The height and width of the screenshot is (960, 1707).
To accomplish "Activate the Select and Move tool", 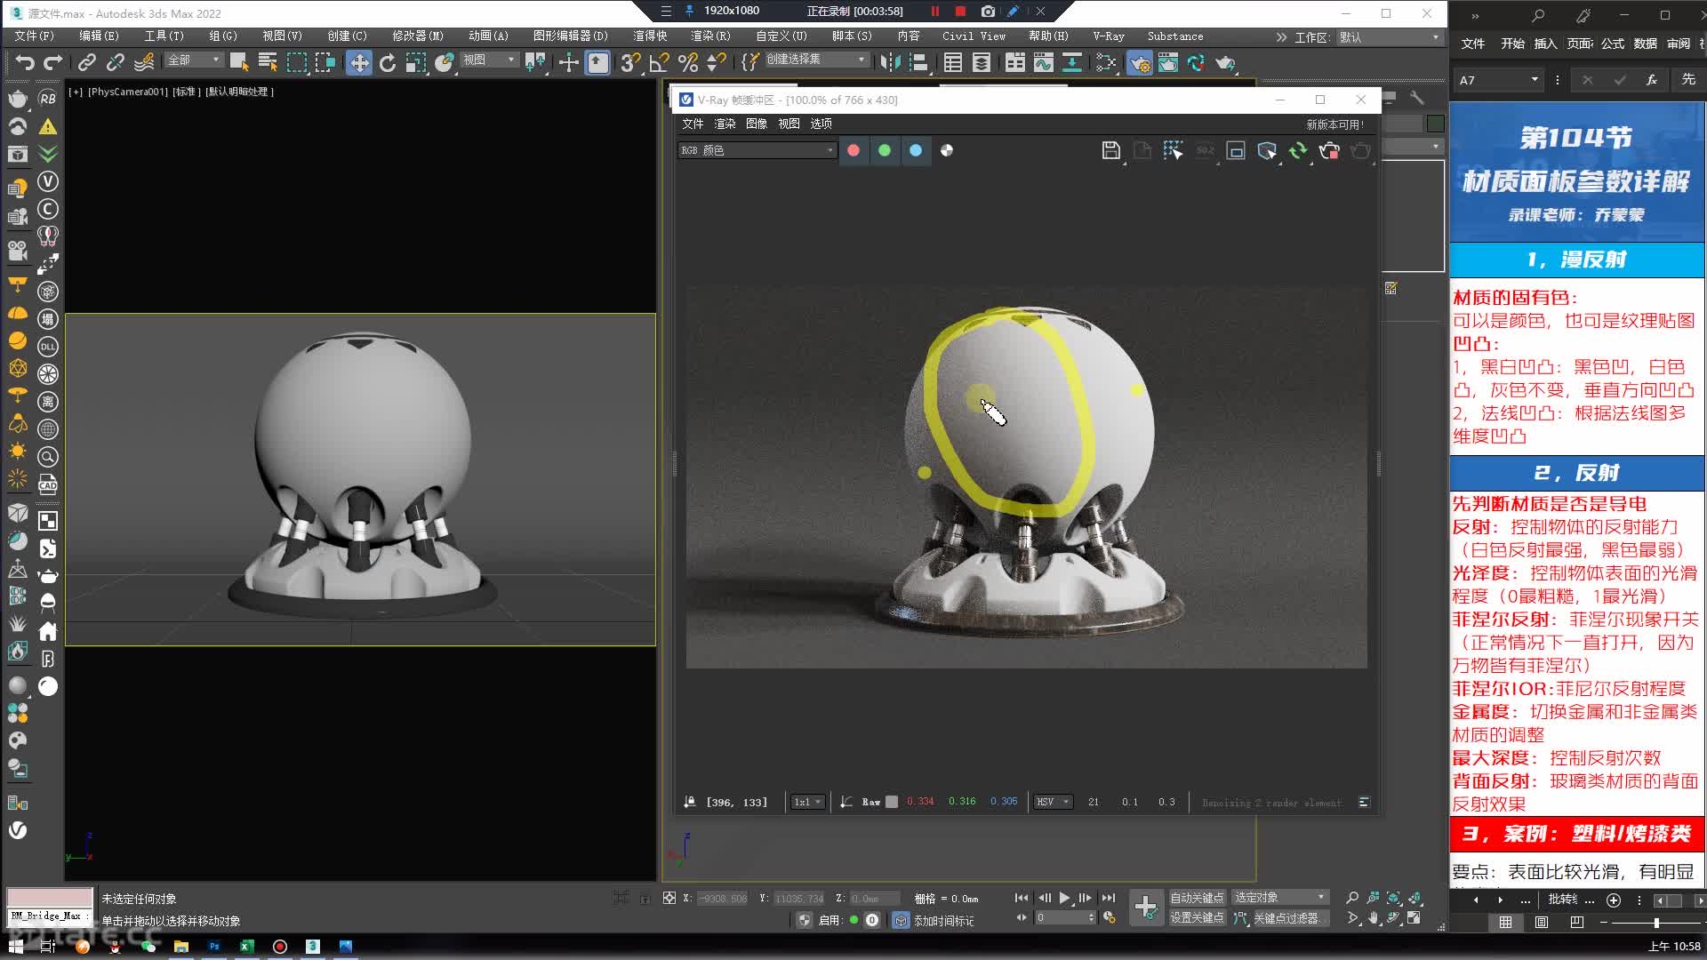I will click(x=359, y=62).
